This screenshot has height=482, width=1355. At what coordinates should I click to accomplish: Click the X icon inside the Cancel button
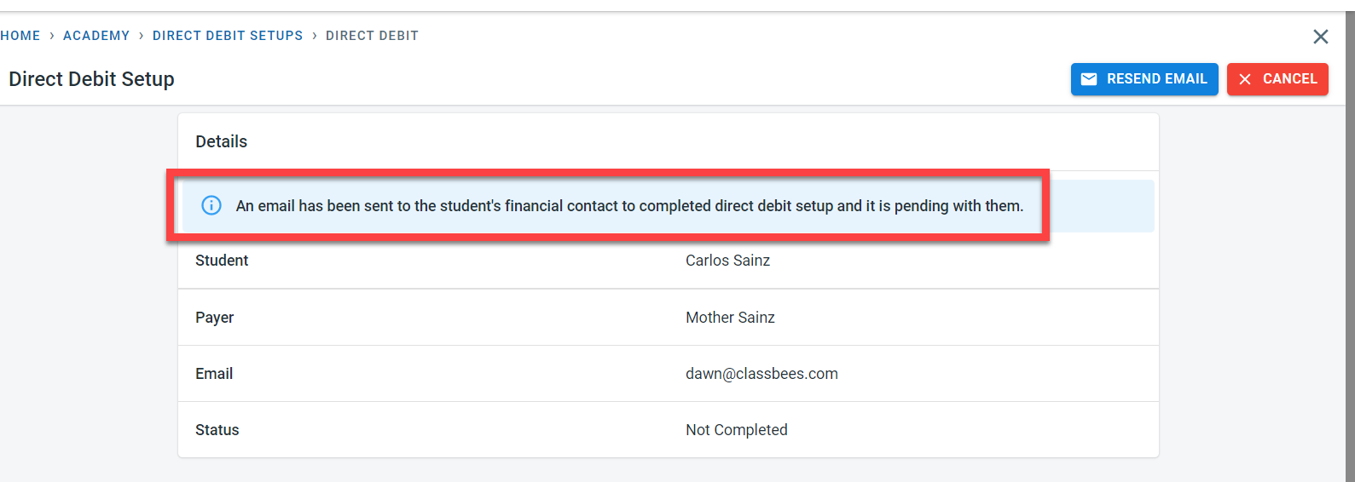coord(1245,79)
